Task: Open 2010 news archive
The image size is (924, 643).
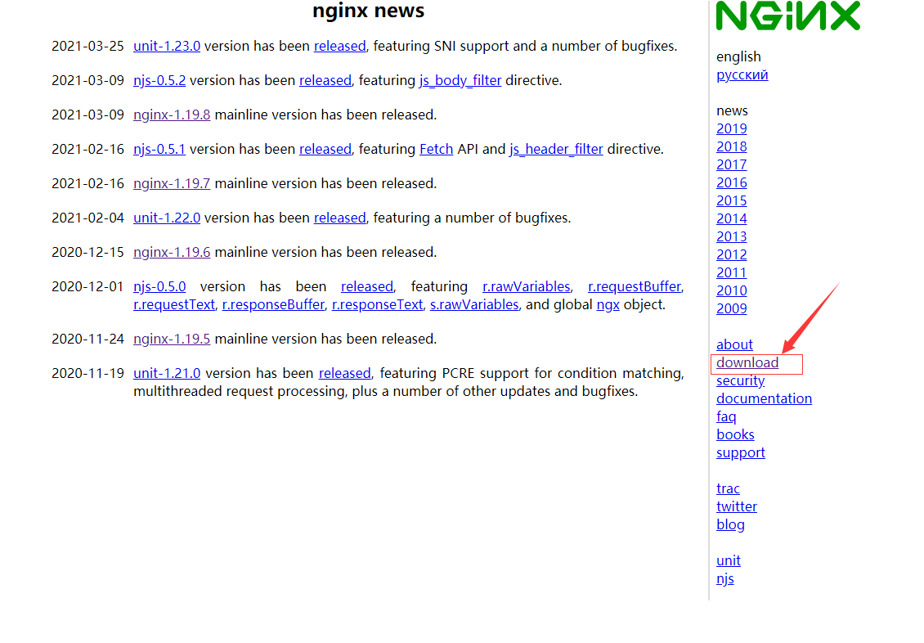Action: [x=731, y=290]
